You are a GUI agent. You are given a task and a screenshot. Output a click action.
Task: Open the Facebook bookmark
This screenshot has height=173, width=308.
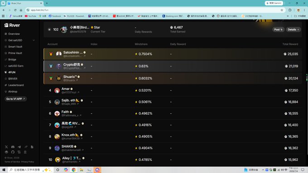55,16
